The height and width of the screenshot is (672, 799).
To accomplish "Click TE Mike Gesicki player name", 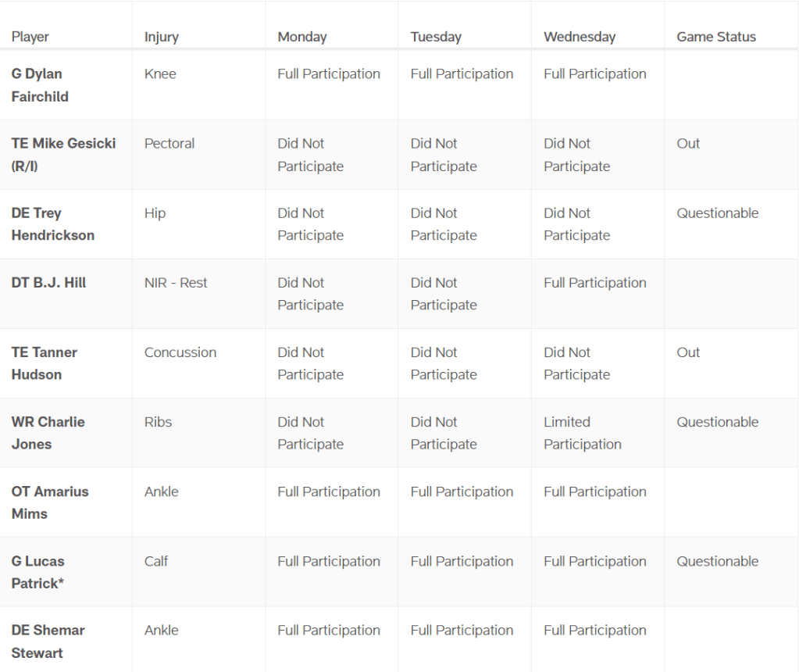I will (63, 155).
